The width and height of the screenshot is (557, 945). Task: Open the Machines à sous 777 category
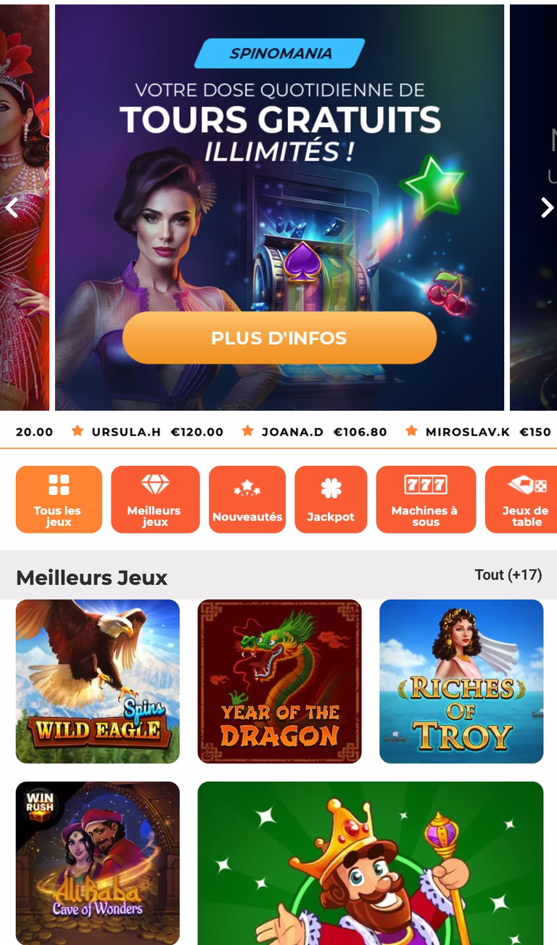[426, 499]
